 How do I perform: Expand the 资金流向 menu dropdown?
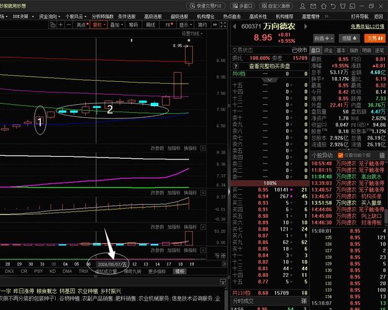click(50, 17)
